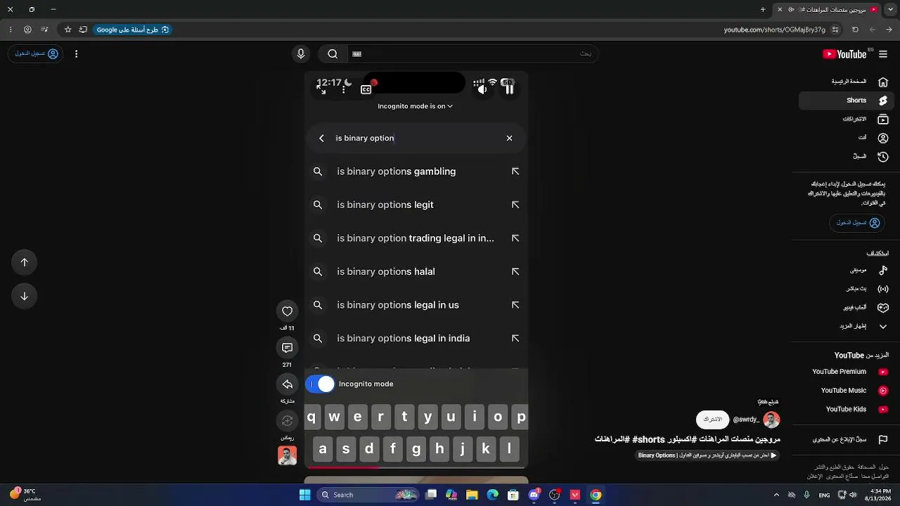Launch Microsoft Edge from the taskbar
Image resolution: width=900 pixels, height=506 pixels.
(x=492, y=495)
